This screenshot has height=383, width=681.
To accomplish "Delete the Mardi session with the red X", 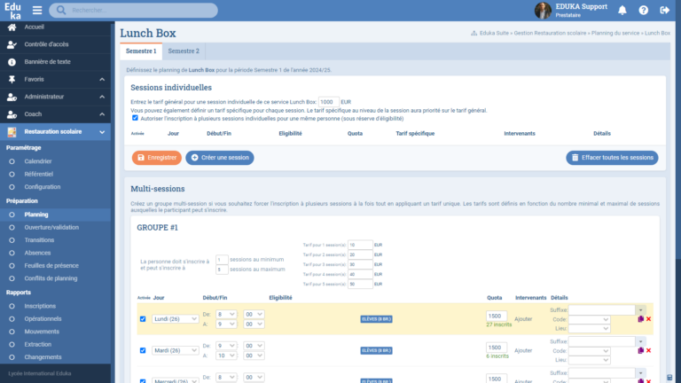I will click(648, 350).
